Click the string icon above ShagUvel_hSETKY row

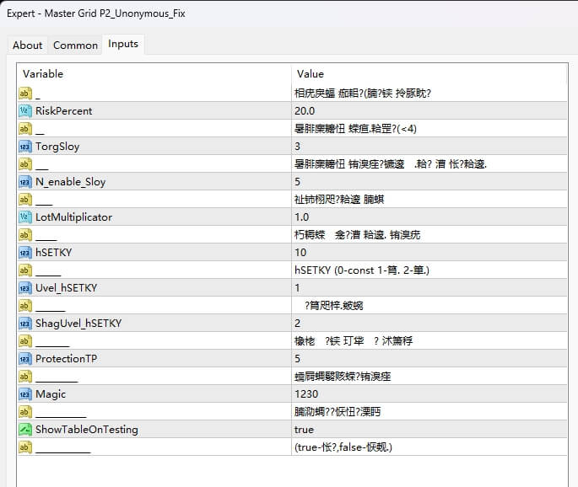(25, 305)
